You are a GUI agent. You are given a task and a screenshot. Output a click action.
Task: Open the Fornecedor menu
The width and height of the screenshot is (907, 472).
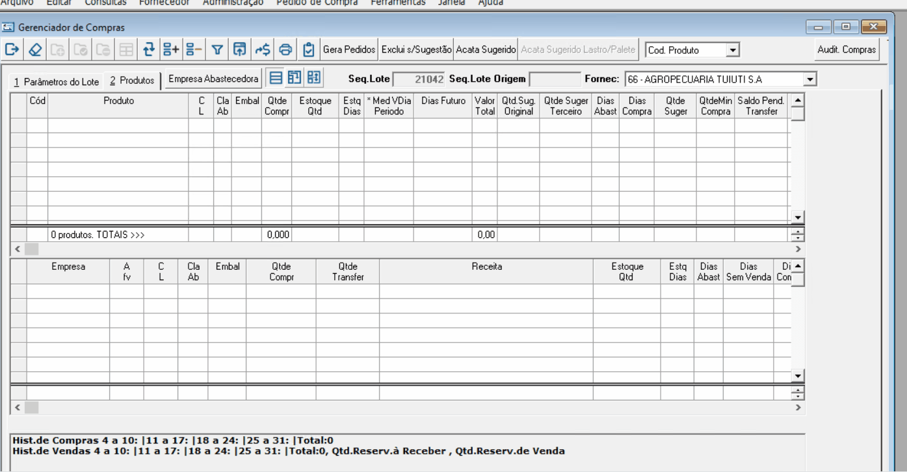(x=164, y=3)
